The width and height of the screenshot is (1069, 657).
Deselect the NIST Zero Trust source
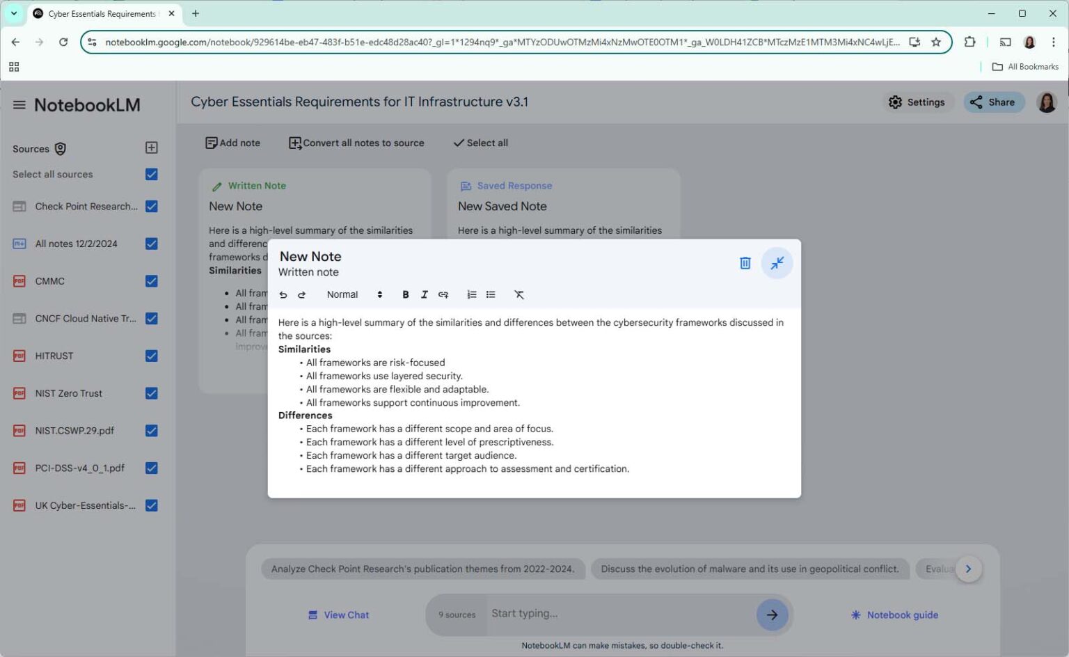pyautogui.click(x=151, y=393)
